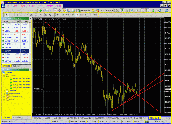Viewport: 172px width, 124px height.
Task: Select the USDJPY row in Market Watch
Action: [15, 24]
